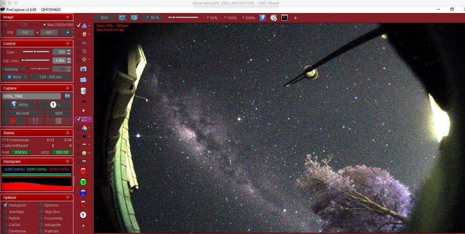Click the blue folder with B icon
Viewport: 465px width, 234px height.
click(83, 69)
